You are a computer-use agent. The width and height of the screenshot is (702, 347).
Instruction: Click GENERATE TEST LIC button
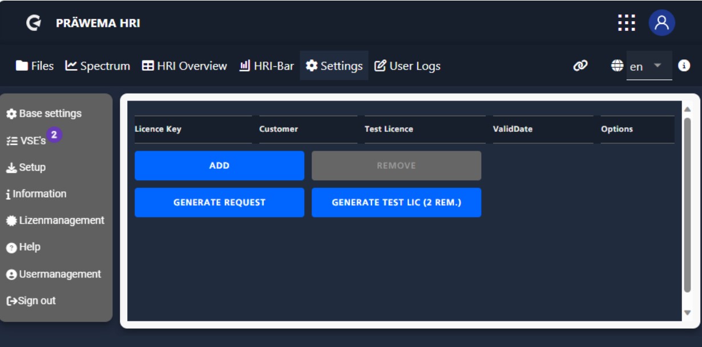(396, 203)
